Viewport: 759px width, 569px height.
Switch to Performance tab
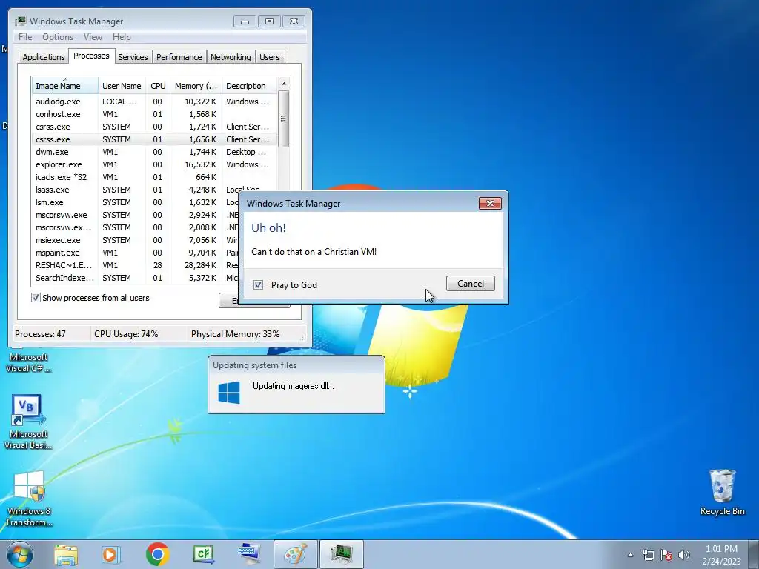click(179, 57)
